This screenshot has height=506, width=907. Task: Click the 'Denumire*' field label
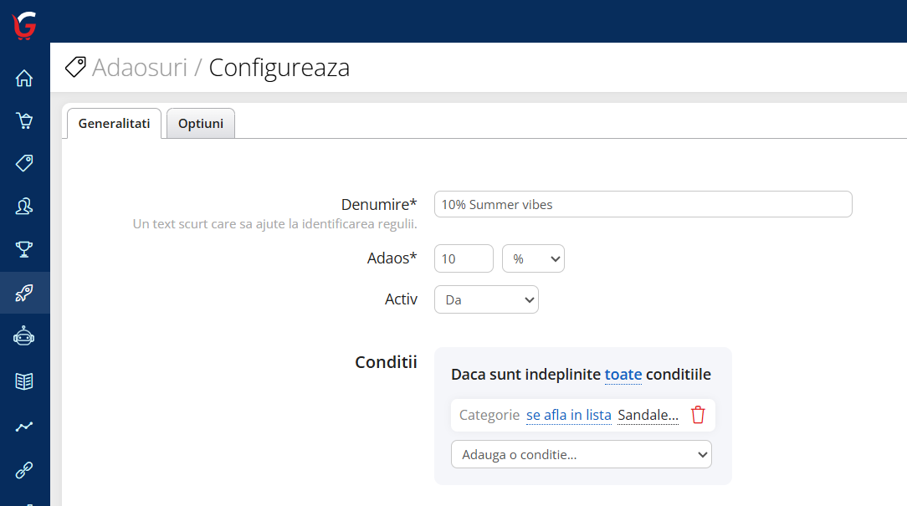coord(379,204)
